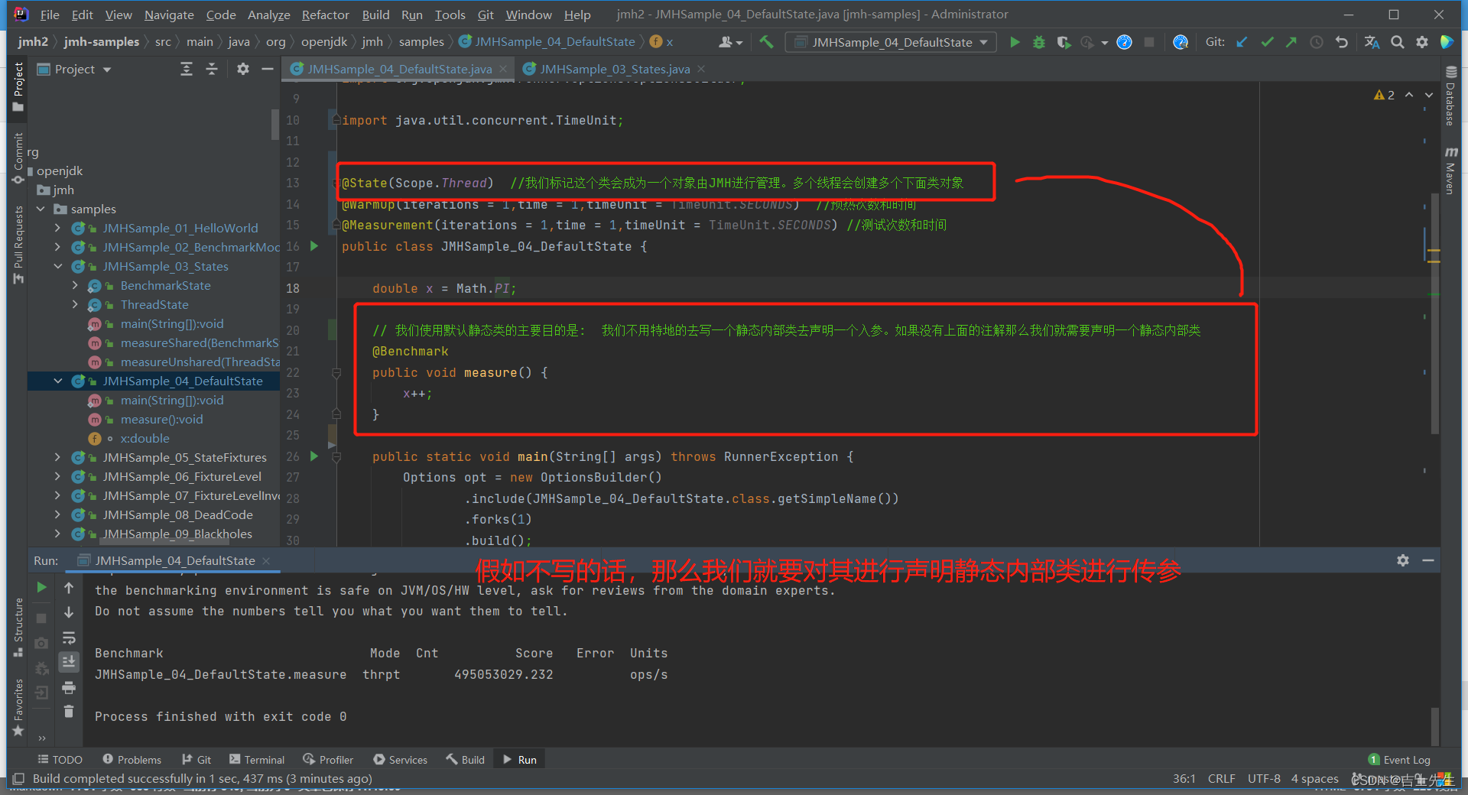Click the green Run button in the toolbar
1468x795 pixels.
(1015, 42)
